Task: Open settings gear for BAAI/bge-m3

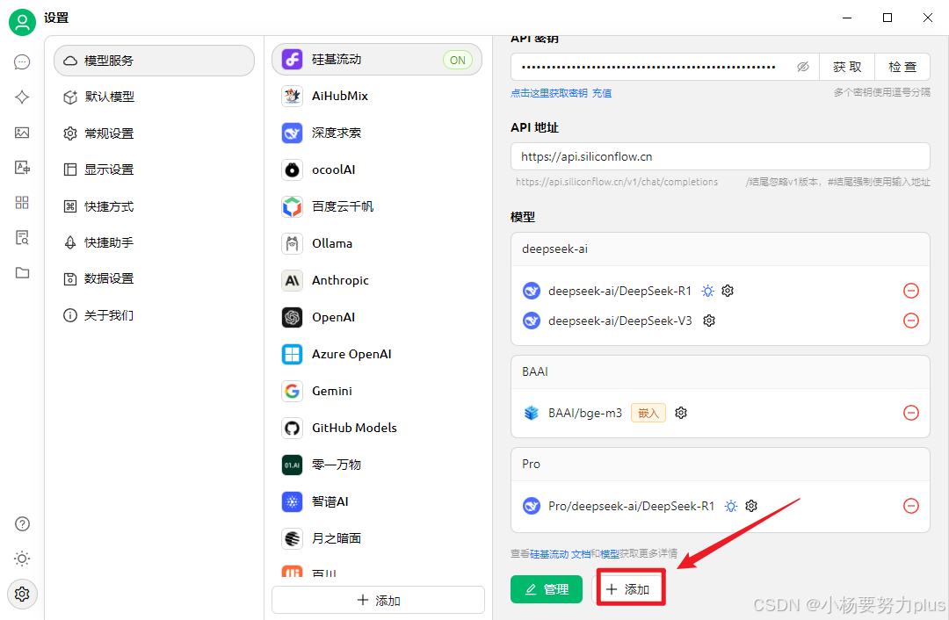Action: [x=681, y=413]
